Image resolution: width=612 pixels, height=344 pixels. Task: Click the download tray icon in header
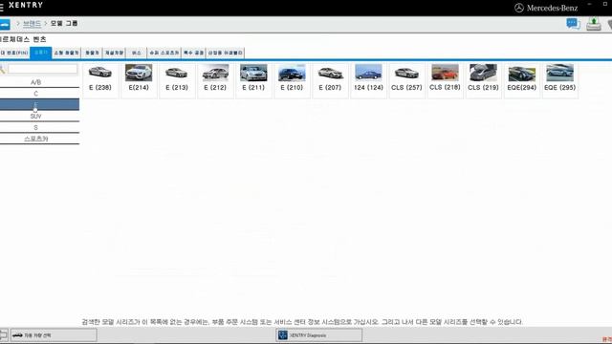click(x=594, y=24)
